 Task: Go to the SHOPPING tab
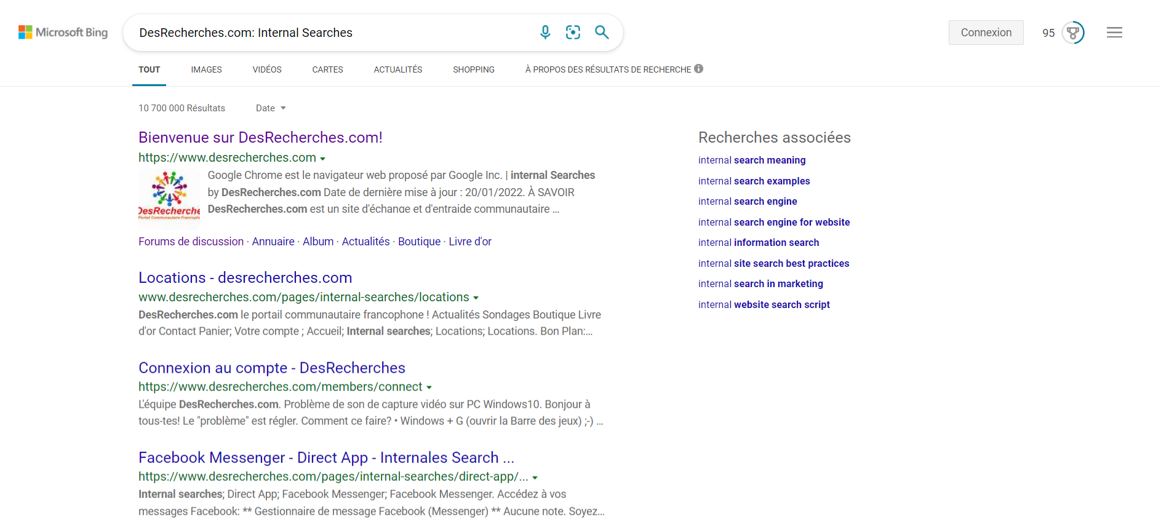coord(474,69)
